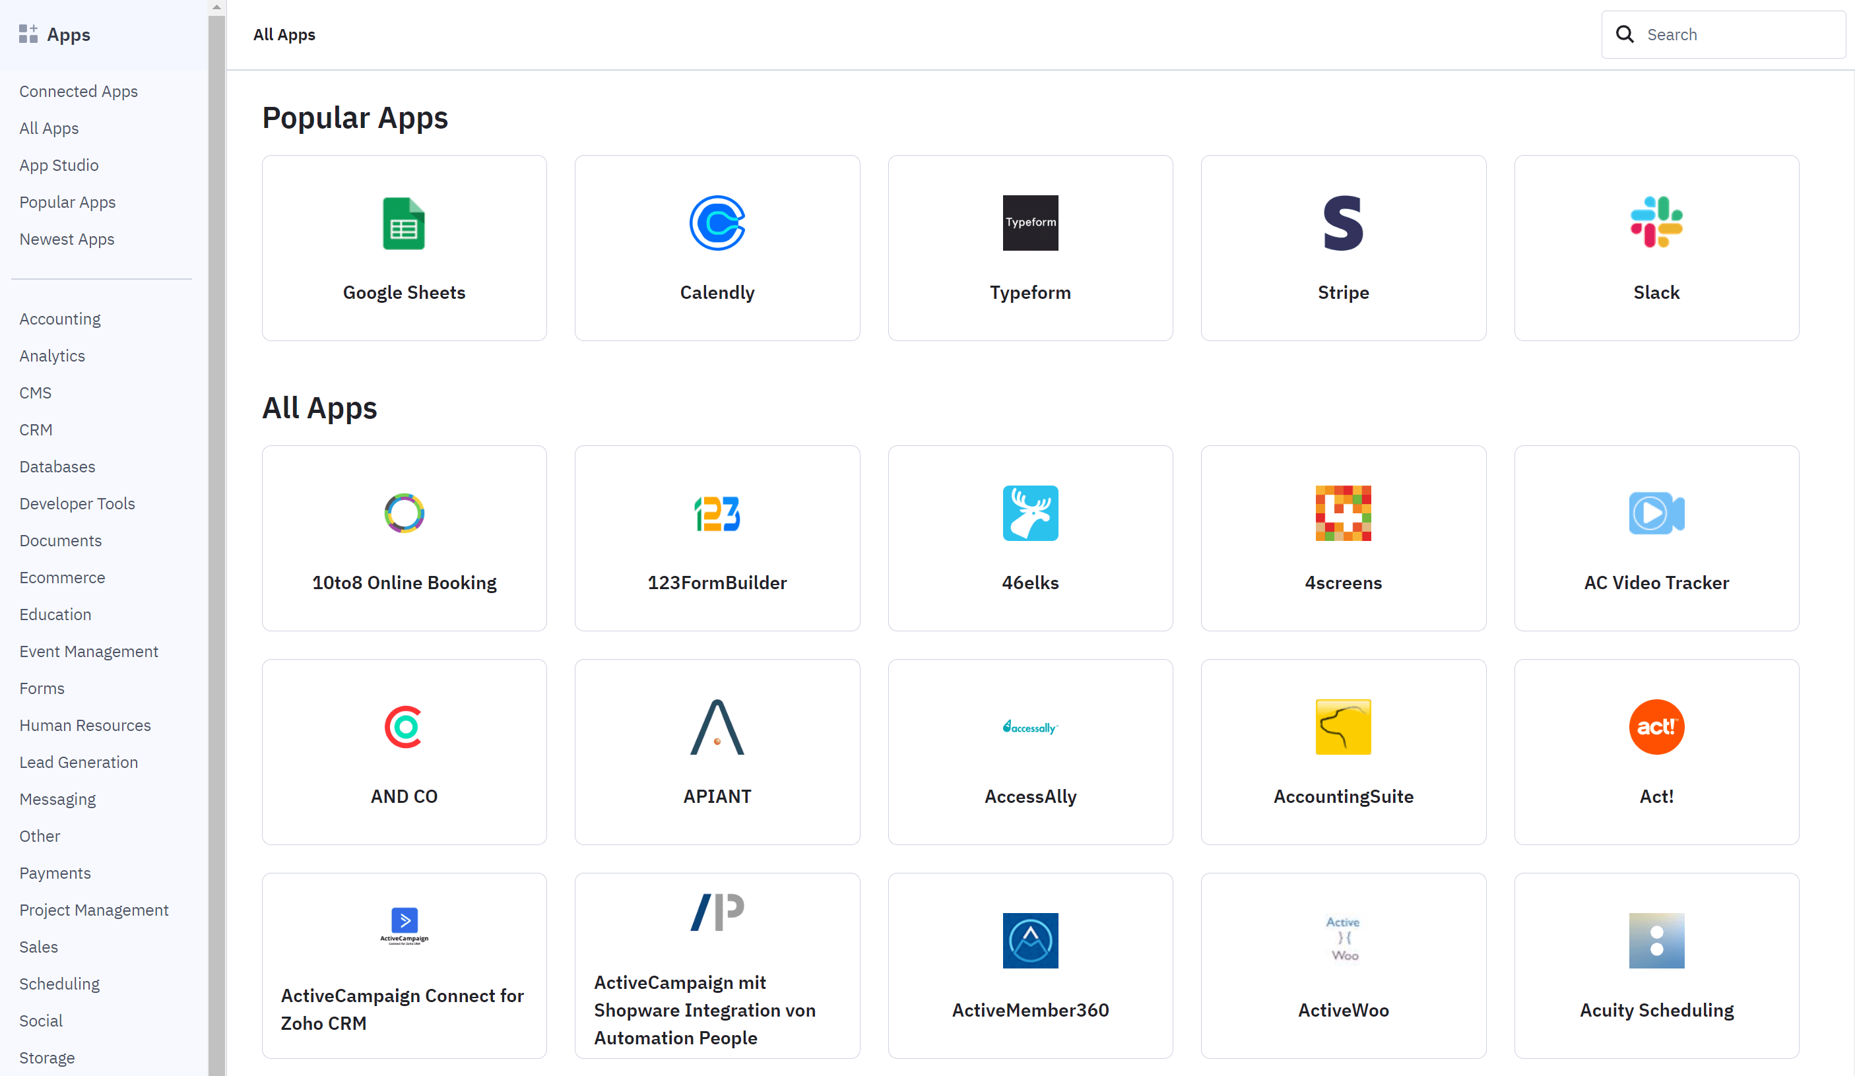This screenshot has height=1076, width=1855.
Task: Select the AC Video Tracker camera icon
Action: 1656,513
